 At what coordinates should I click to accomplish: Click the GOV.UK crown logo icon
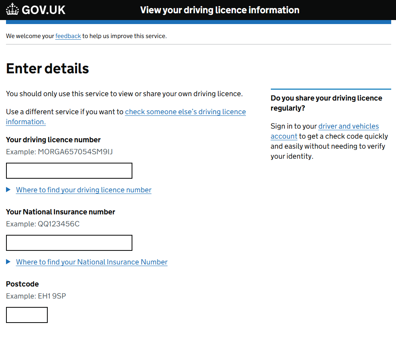pyautogui.click(x=12, y=10)
